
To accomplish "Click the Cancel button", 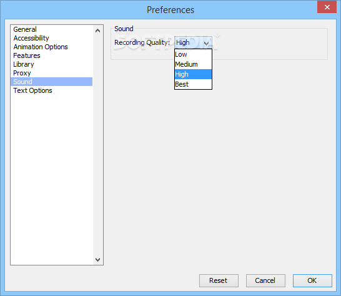I will tap(265, 280).
